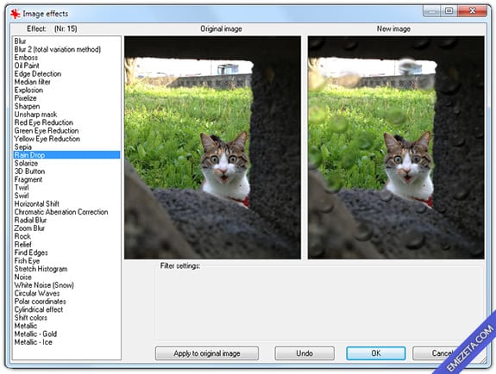Select the Fragment effect
The width and height of the screenshot is (496, 374).
click(28, 179)
